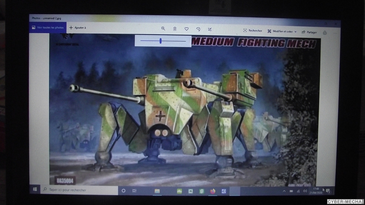
Task: Open the blue Outlook-style taskbar icon
Action: (x=224, y=191)
